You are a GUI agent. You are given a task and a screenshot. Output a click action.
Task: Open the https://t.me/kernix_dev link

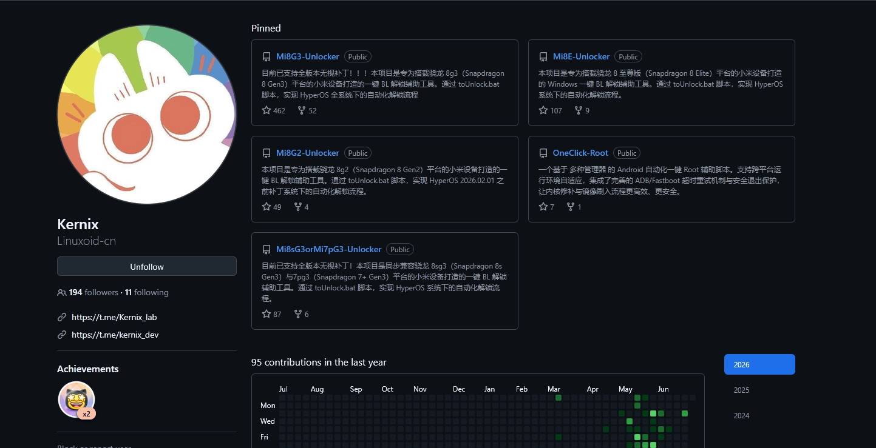(x=115, y=335)
